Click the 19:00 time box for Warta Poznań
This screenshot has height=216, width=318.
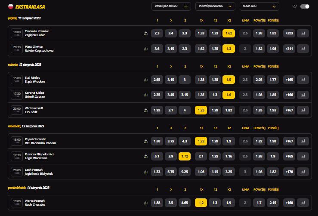[17, 203]
